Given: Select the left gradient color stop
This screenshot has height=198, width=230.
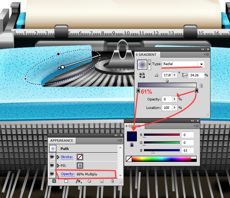Looking at the screenshot, I should pyautogui.click(x=138, y=90).
